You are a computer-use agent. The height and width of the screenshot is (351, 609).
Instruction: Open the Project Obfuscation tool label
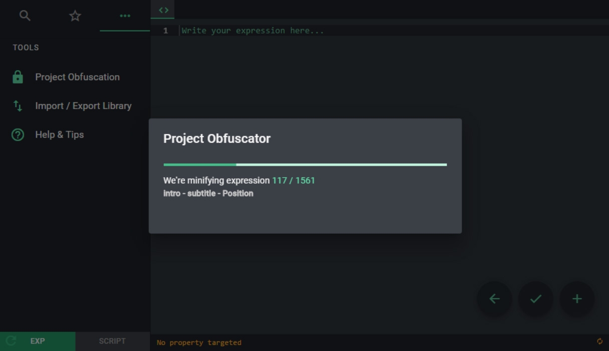77,77
